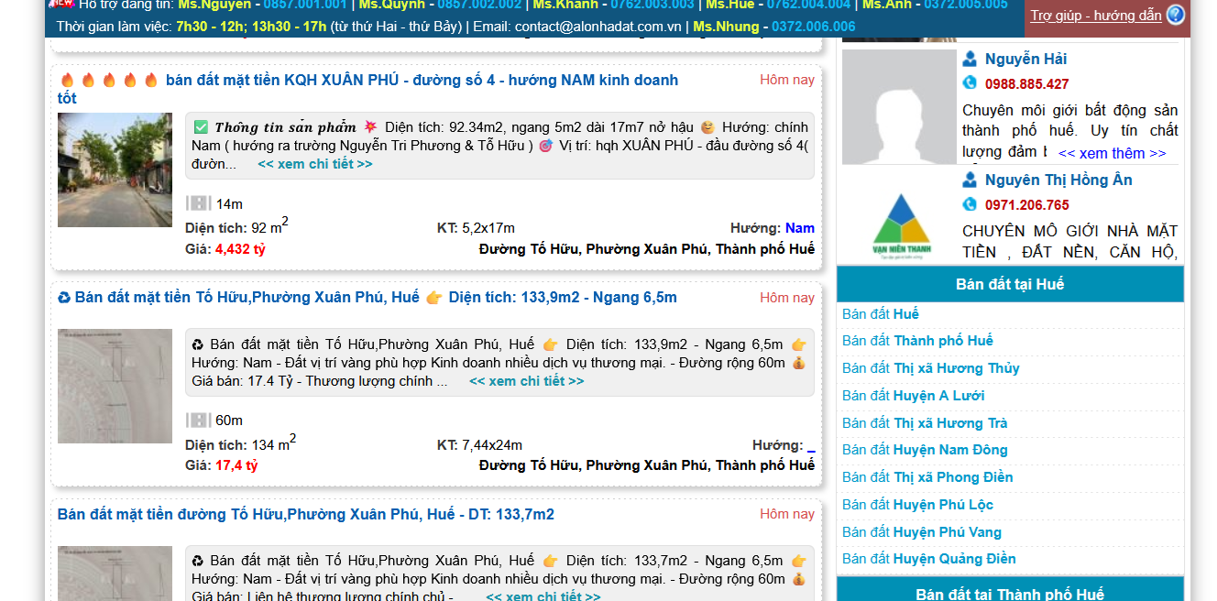The height and width of the screenshot is (601, 1217).
Task: Expand details of 133,9m2 Tố Hữu listing
Action: [x=526, y=381]
